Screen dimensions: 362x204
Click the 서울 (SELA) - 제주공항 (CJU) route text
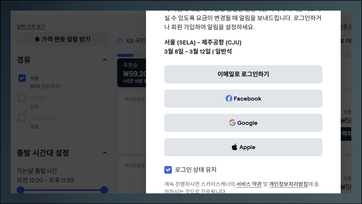click(x=203, y=42)
